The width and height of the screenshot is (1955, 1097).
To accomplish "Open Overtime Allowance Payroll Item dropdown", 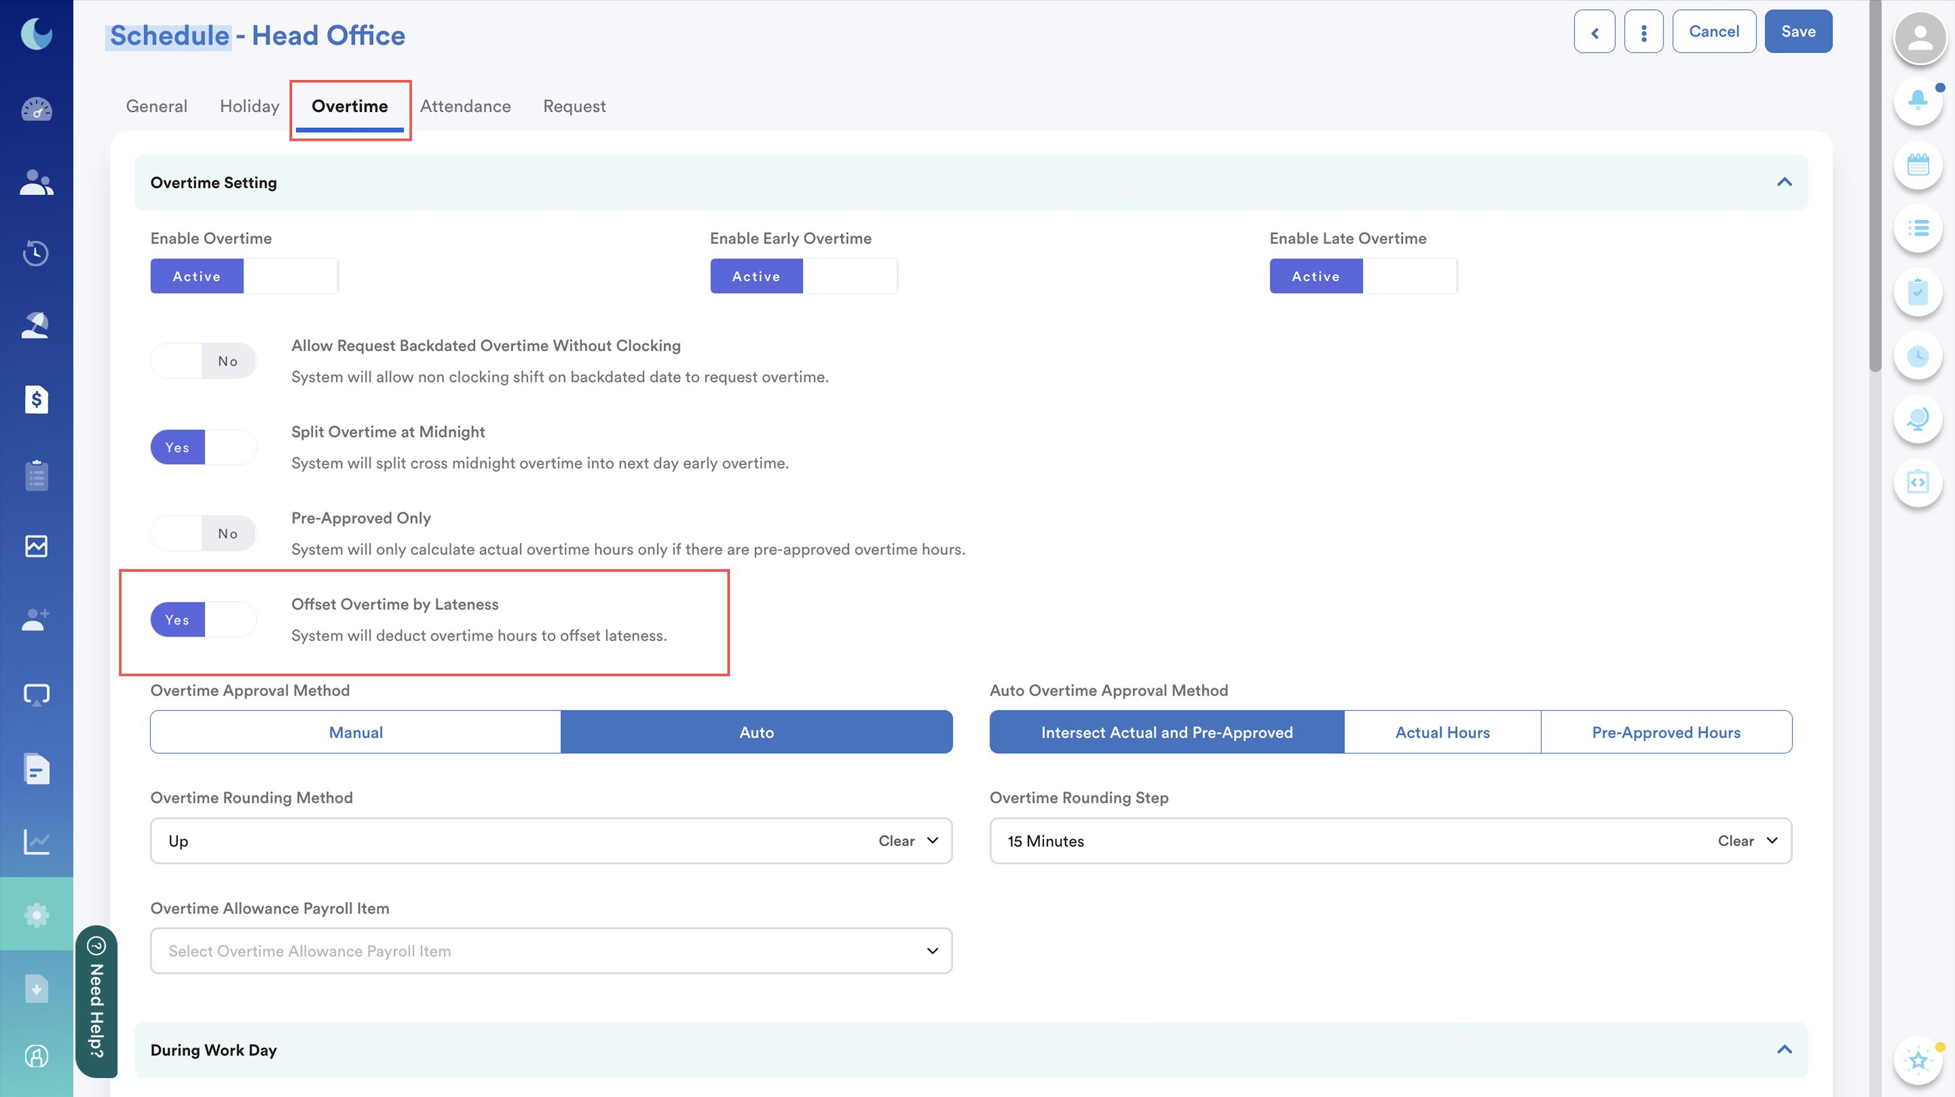I will pos(551,950).
